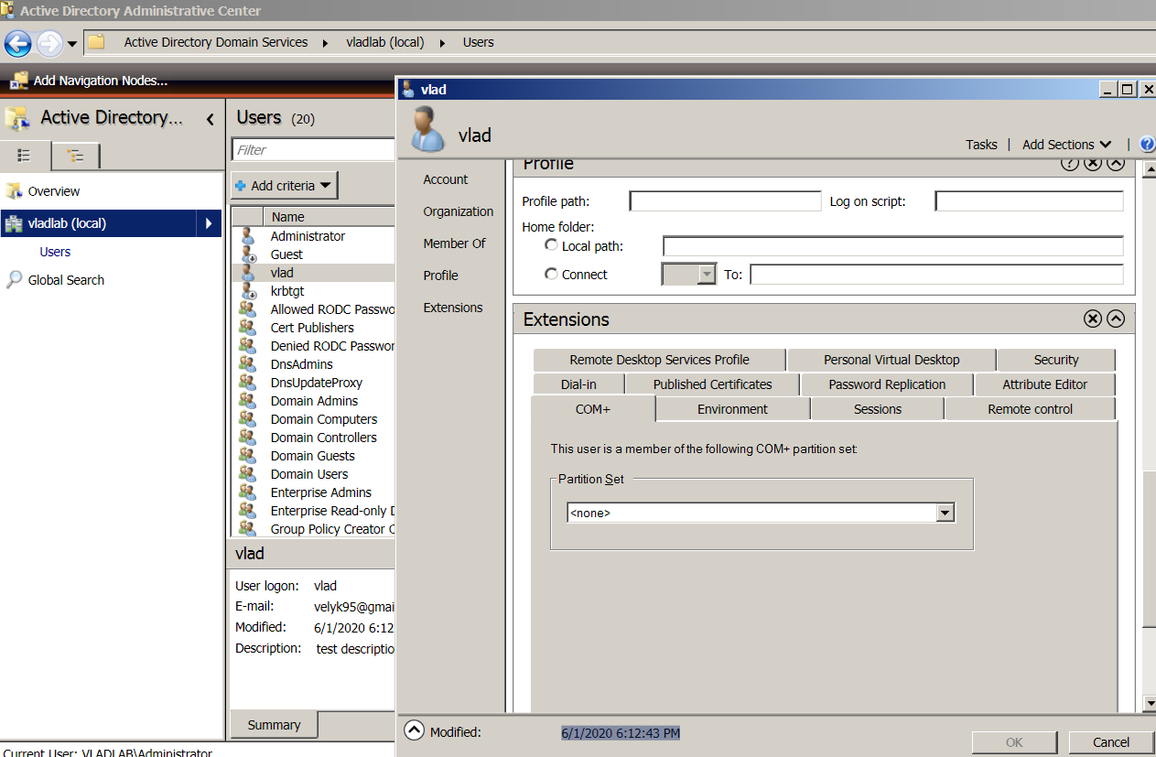Switch to tree view tab in navigation pane
The height and width of the screenshot is (757, 1156).
[76, 156]
